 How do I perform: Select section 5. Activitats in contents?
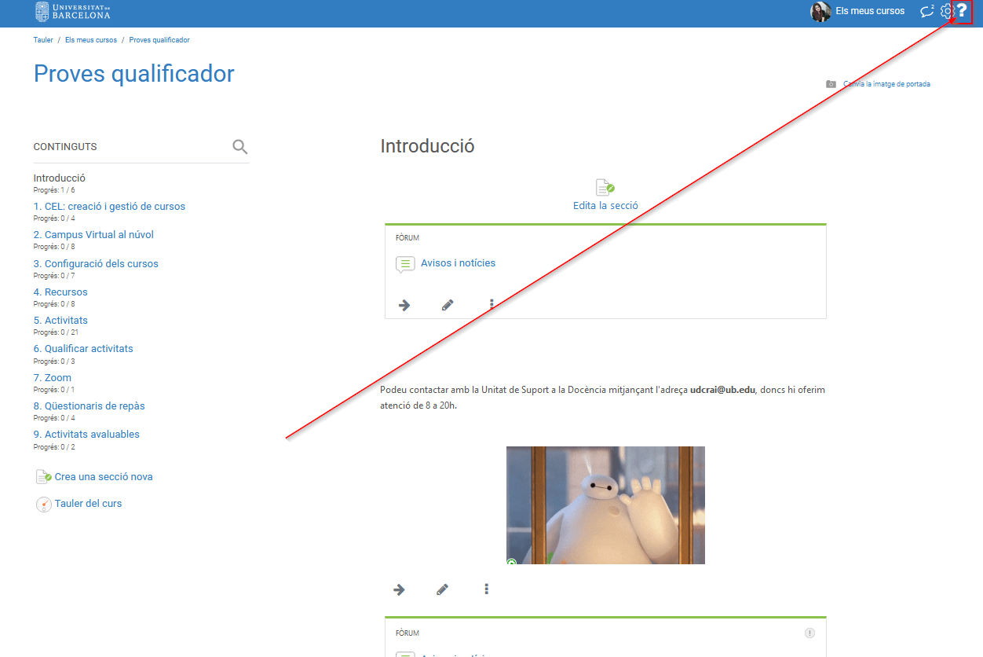60,321
